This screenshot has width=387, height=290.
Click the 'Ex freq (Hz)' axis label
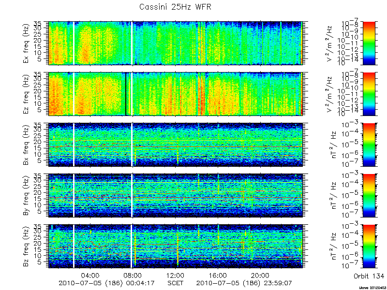click(26, 43)
